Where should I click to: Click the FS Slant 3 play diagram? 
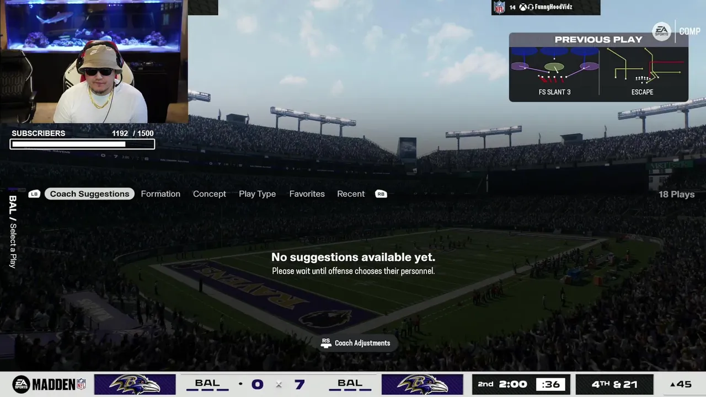pyautogui.click(x=554, y=72)
